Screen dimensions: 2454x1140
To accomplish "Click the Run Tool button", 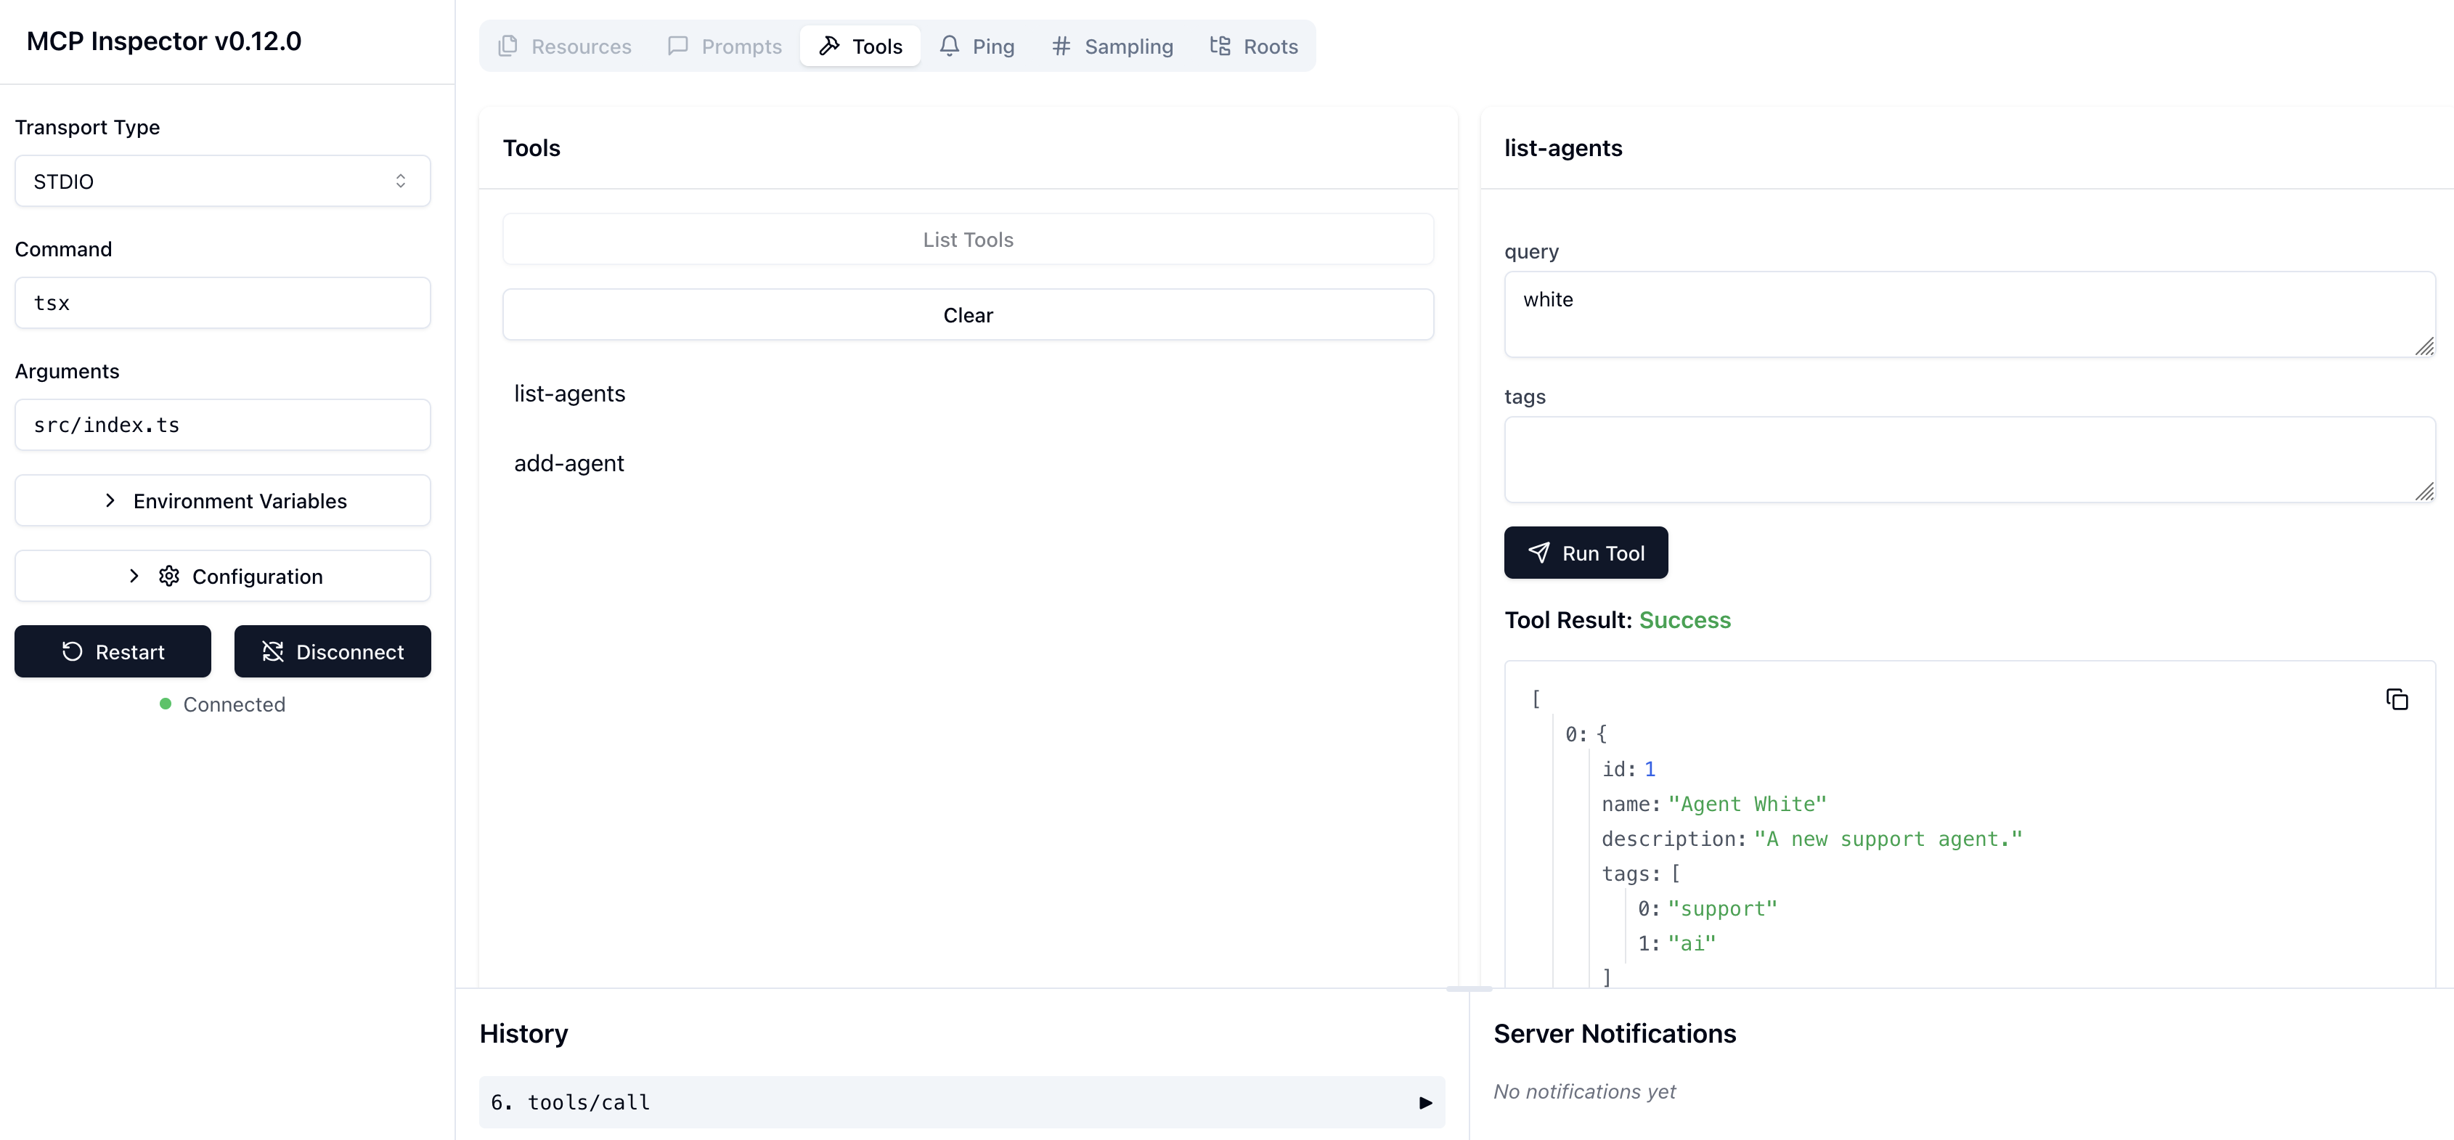I will click(1585, 553).
